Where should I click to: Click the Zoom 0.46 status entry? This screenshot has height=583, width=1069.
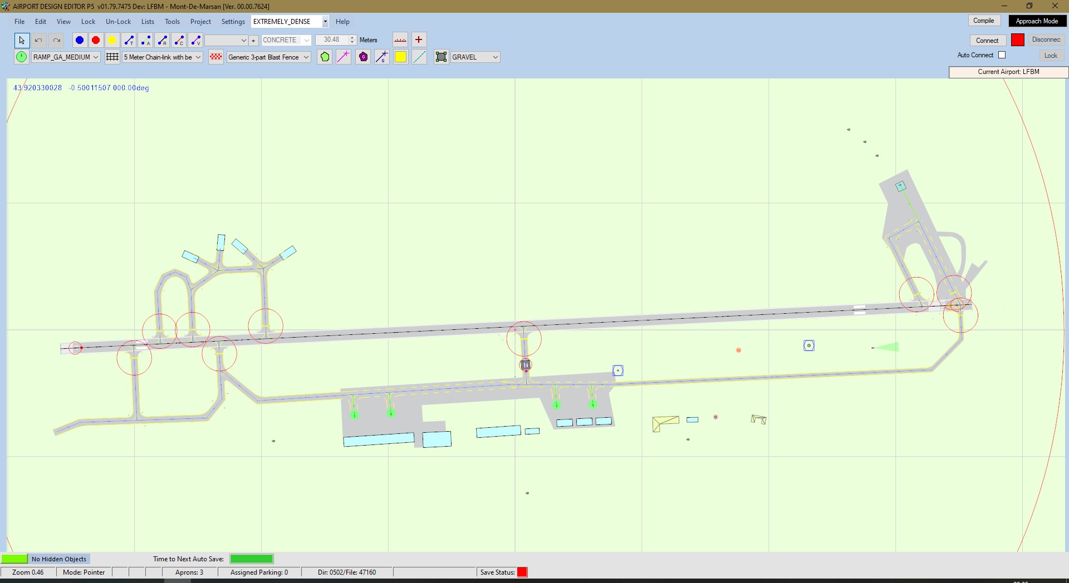point(28,572)
